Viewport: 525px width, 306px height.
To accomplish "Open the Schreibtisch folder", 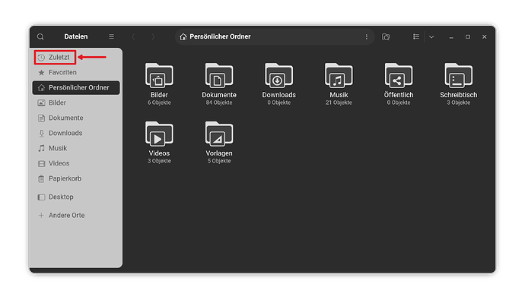I will [x=459, y=77].
